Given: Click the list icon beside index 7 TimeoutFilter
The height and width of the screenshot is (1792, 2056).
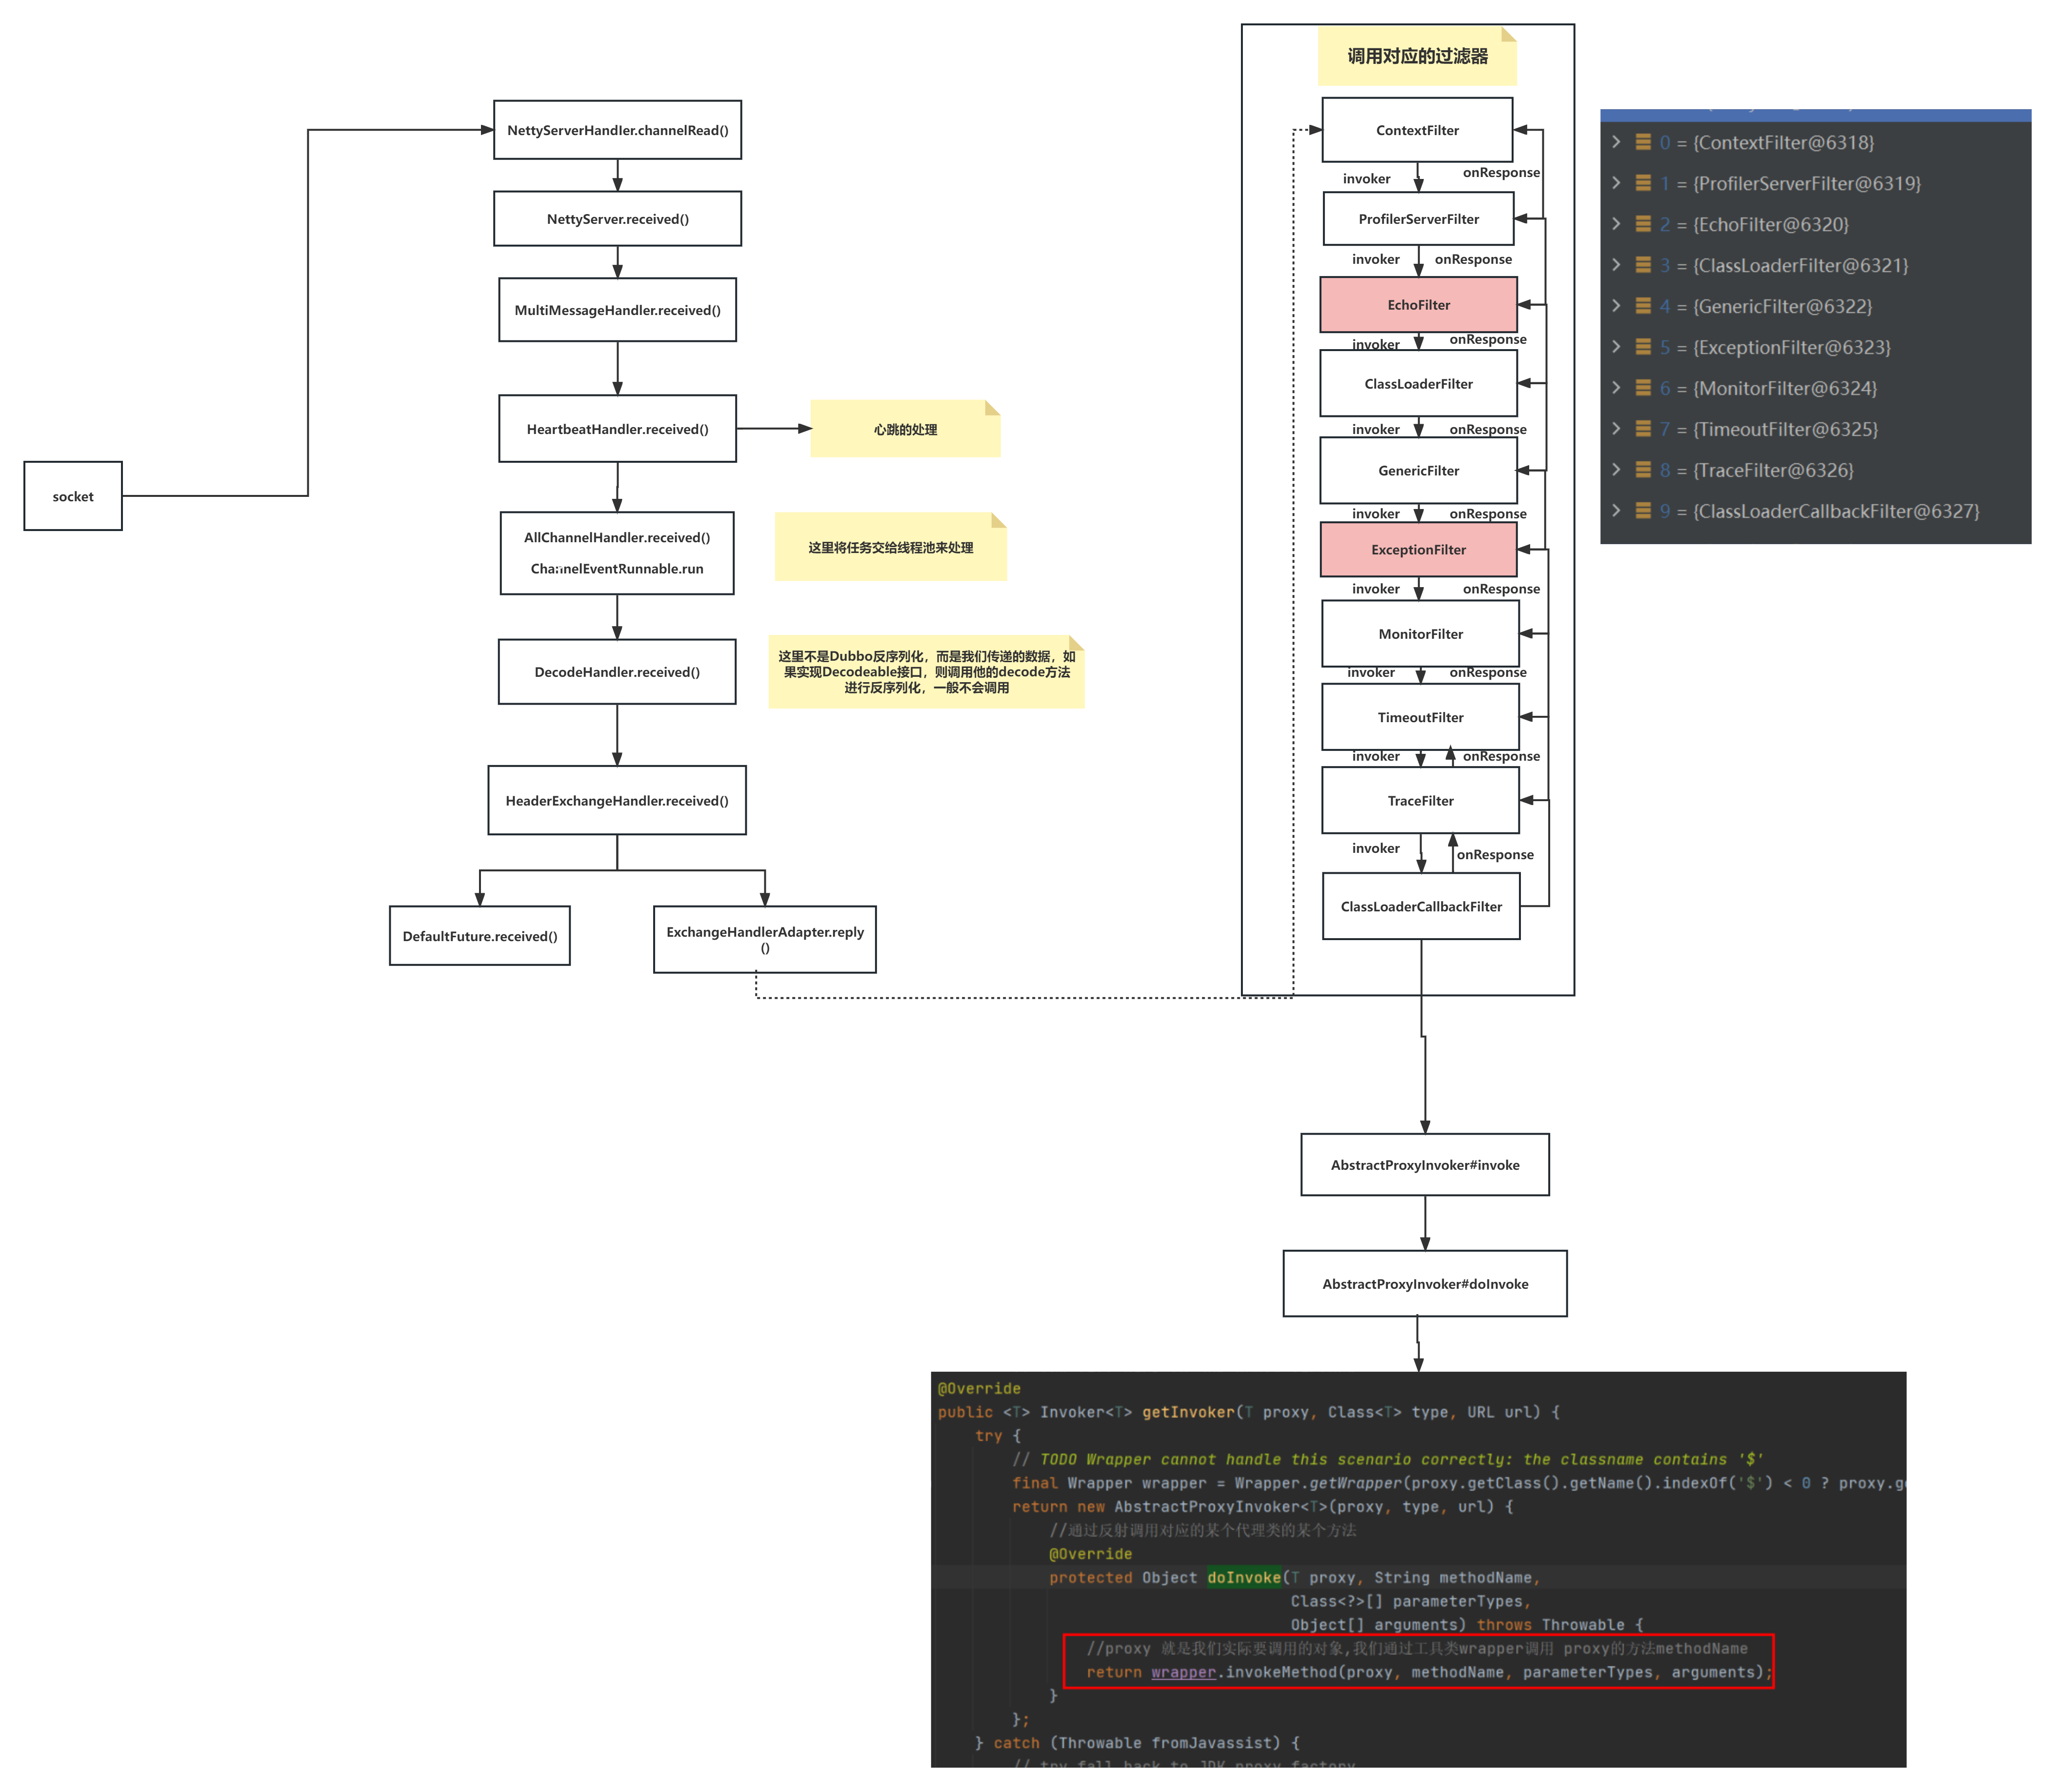Looking at the screenshot, I should click(1643, 429).
